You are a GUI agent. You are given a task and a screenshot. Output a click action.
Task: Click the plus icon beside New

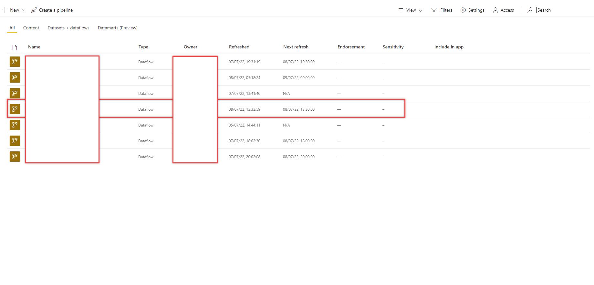[x=5, y=10]
